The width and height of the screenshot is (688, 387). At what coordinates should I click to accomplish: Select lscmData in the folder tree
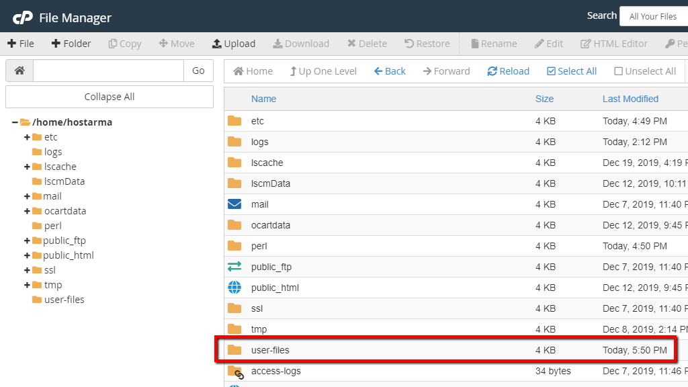point(64,181)
